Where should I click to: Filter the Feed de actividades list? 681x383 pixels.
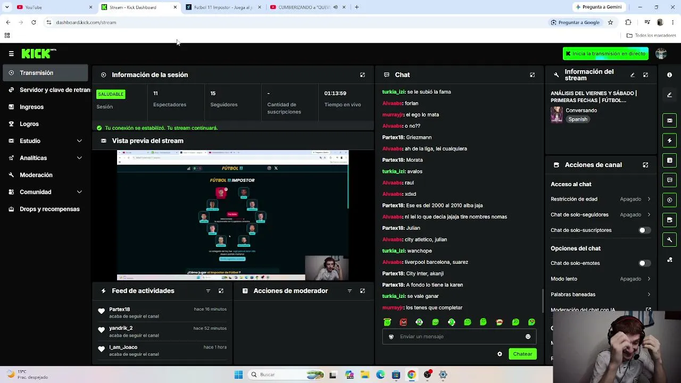208,291
